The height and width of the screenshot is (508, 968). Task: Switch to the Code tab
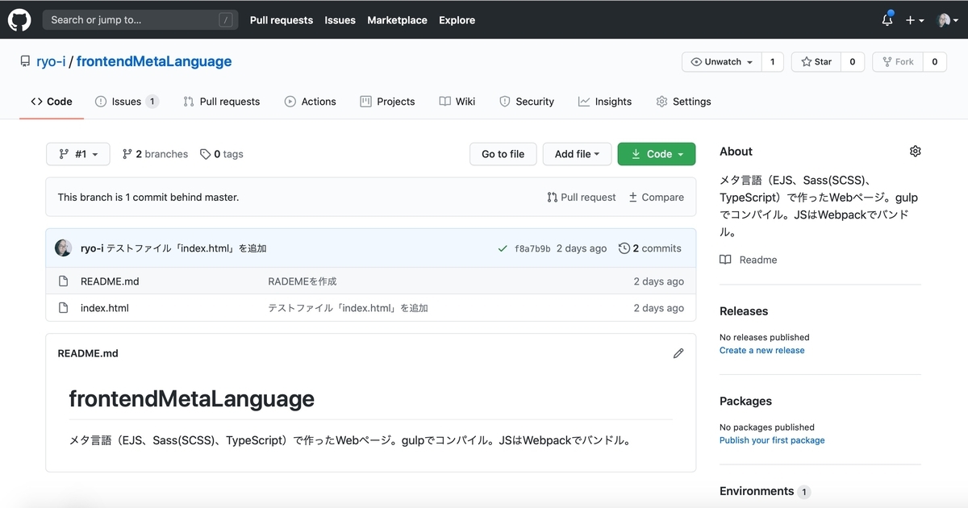tap(52, 102)
